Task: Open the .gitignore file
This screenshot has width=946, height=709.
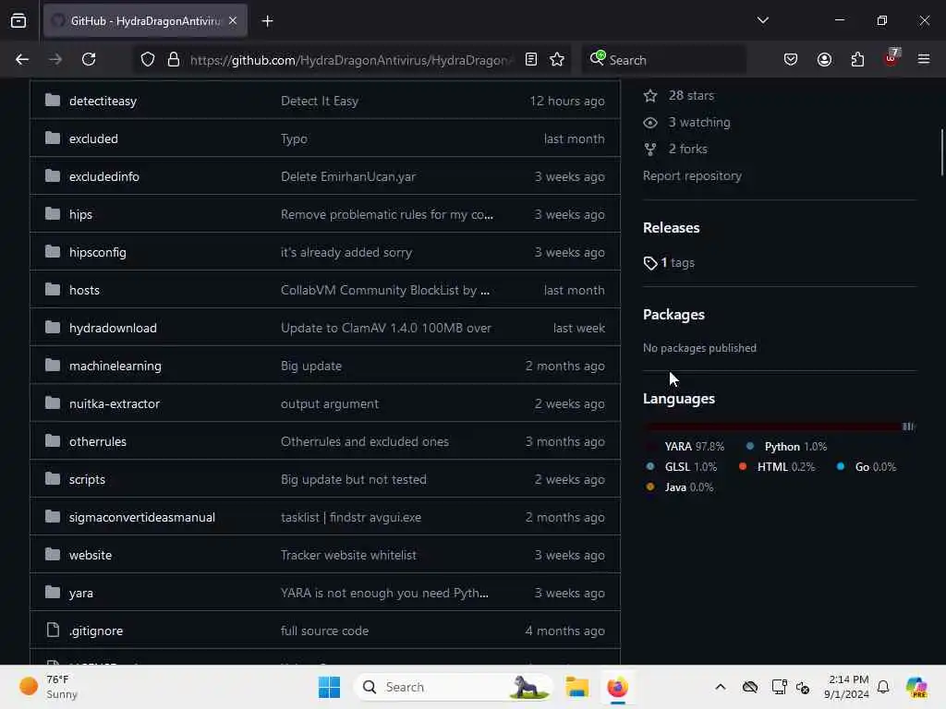Action: pyautogui.click(x=96, y=631)
